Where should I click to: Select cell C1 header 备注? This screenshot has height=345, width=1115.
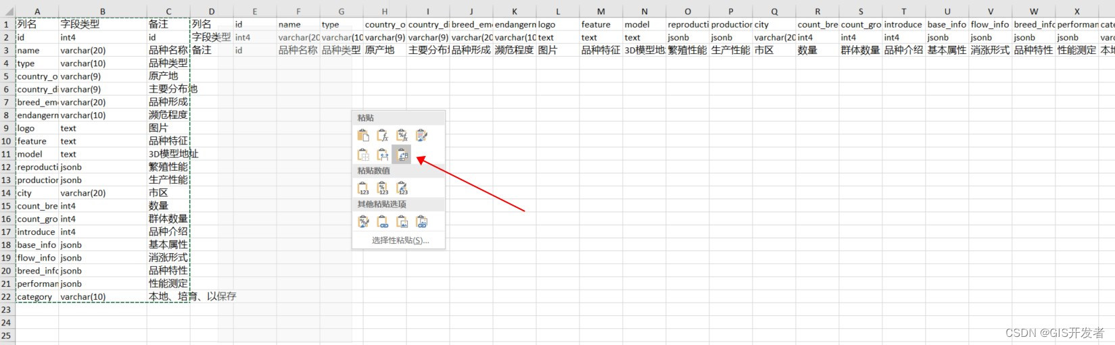pos(168,24)
